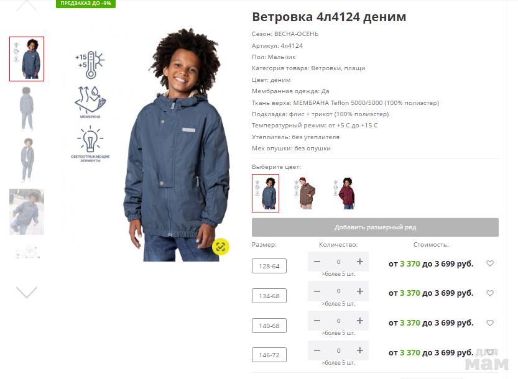The width and height of the screenshot is (518, 379).
Task: Select the burgundy jacket color option
Action: (345, 193)
